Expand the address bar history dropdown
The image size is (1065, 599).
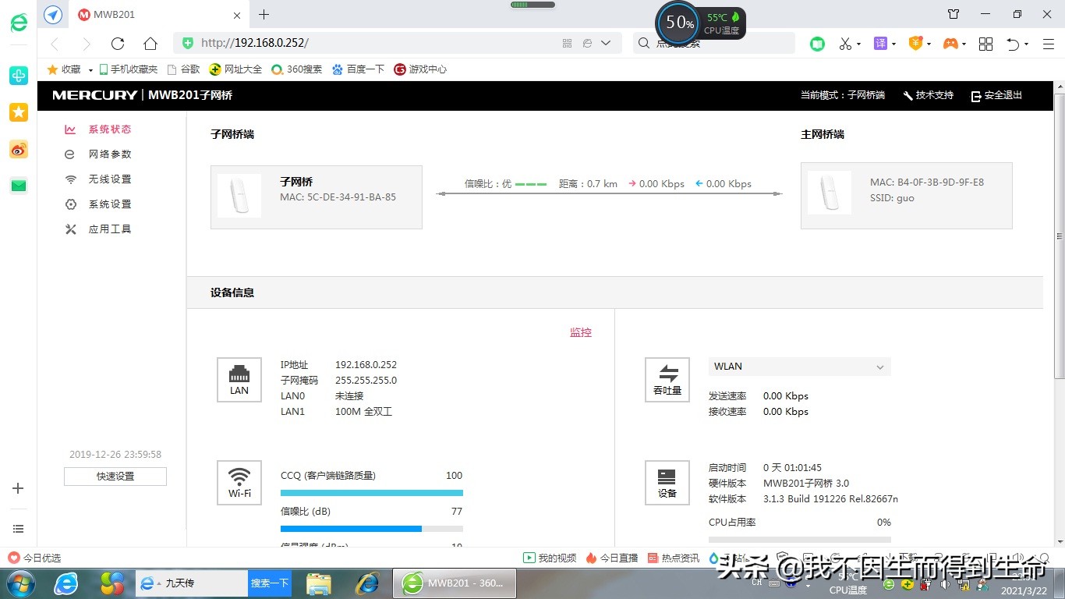tap(606, 44)
